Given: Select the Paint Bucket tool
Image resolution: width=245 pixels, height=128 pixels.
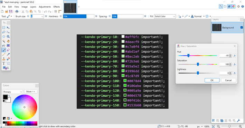Looking at the screenshot, I should [4, 45].
